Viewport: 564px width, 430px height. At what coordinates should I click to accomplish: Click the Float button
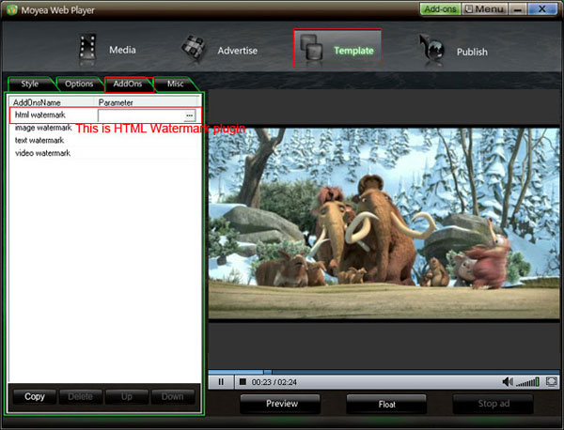386,405
